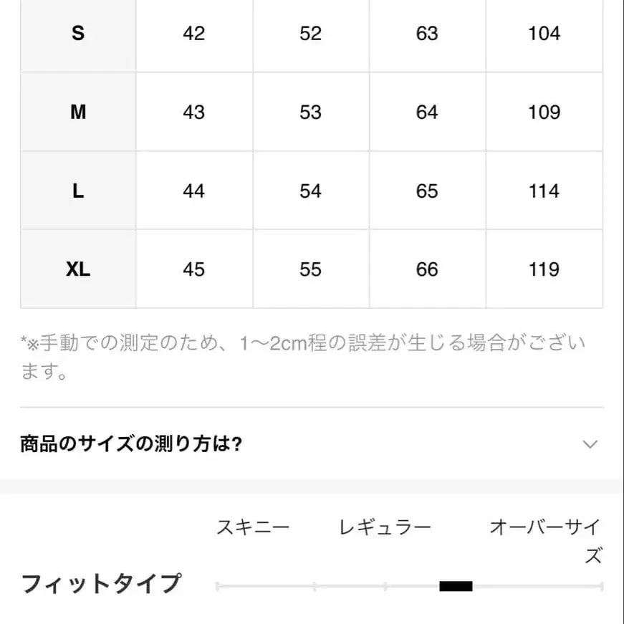Select size XL row in the chart
624x624 pixels.
coord(77,269)
